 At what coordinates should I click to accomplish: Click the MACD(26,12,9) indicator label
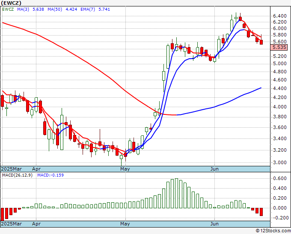coord(17,175)
